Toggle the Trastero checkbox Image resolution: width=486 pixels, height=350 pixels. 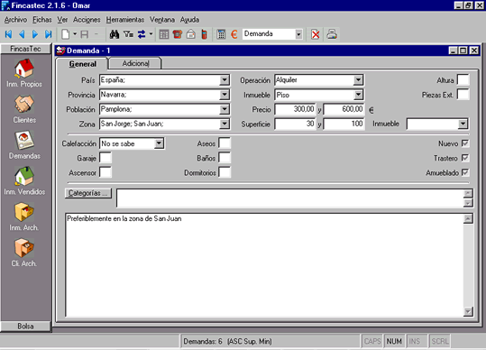(x=465, y=158)
